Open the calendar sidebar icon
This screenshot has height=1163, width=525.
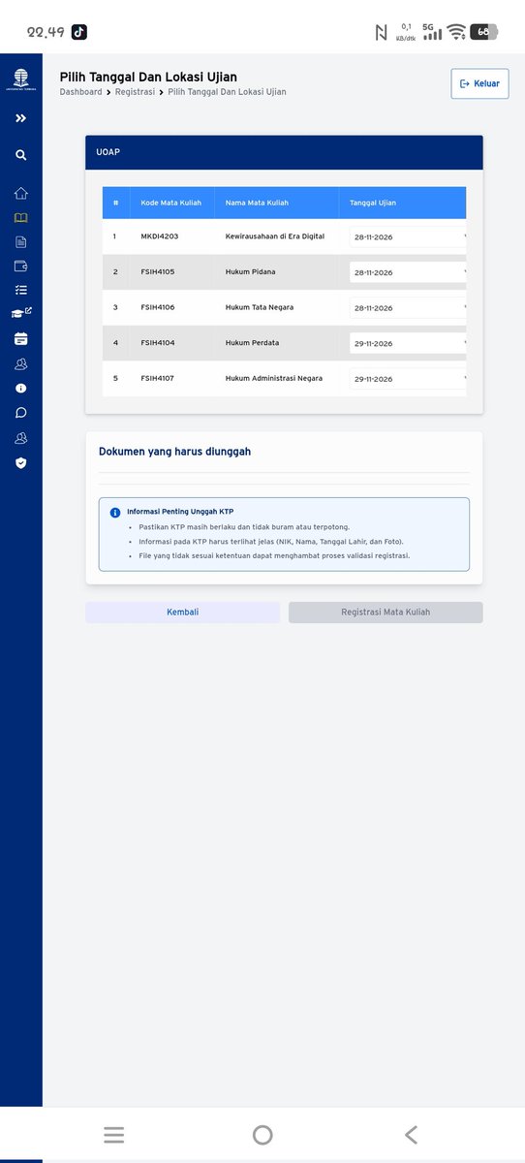[x=21, y=339]
